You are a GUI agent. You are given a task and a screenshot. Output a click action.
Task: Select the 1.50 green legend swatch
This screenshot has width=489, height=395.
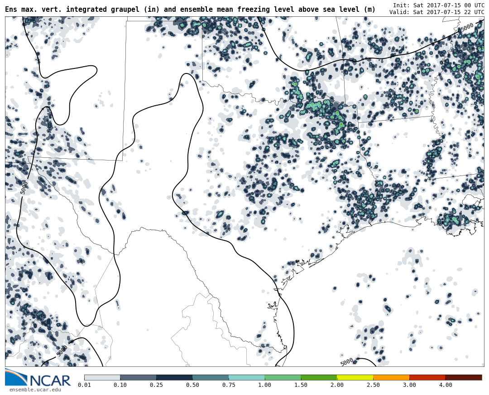pos(319,377)
